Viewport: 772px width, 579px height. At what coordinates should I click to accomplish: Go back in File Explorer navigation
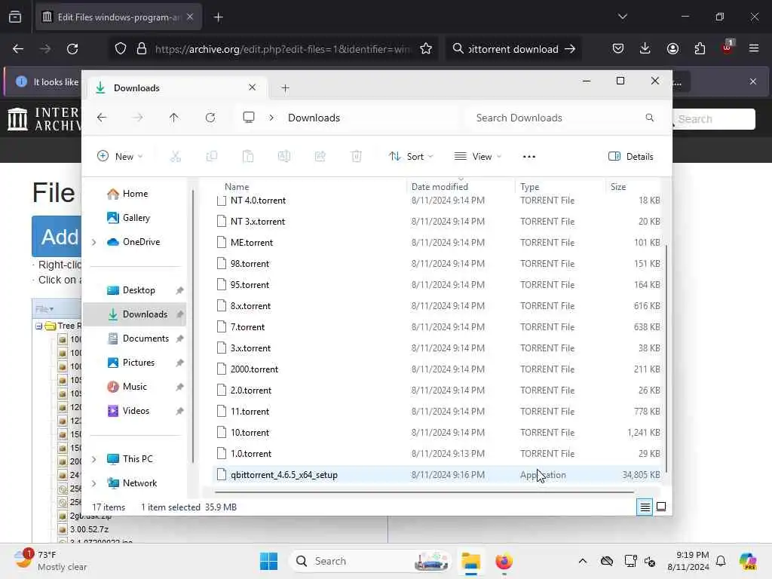pos(102,118)
